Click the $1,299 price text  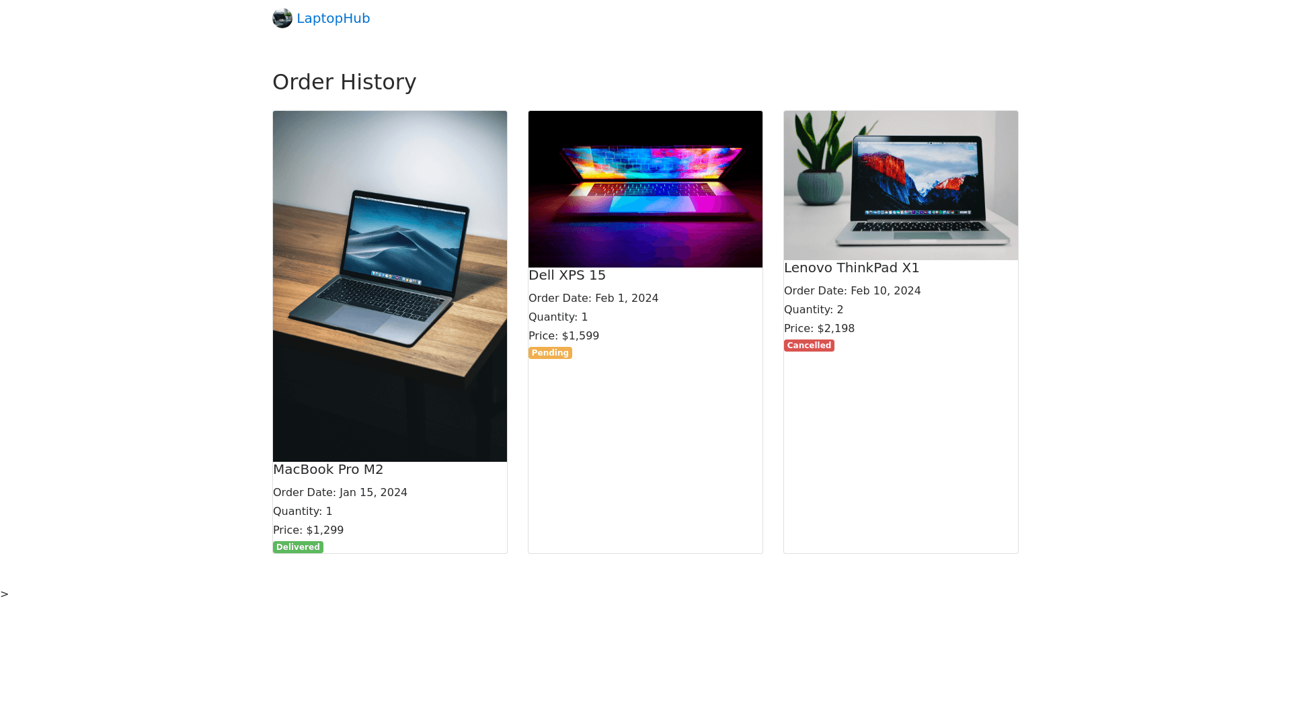pyautogui.click(x=325, y=530)
